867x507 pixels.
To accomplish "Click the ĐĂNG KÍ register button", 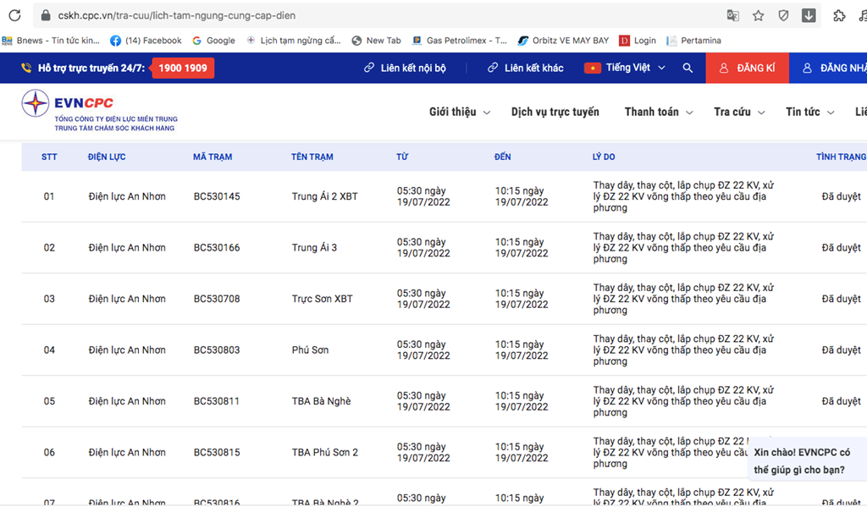I will coord(747,68).
